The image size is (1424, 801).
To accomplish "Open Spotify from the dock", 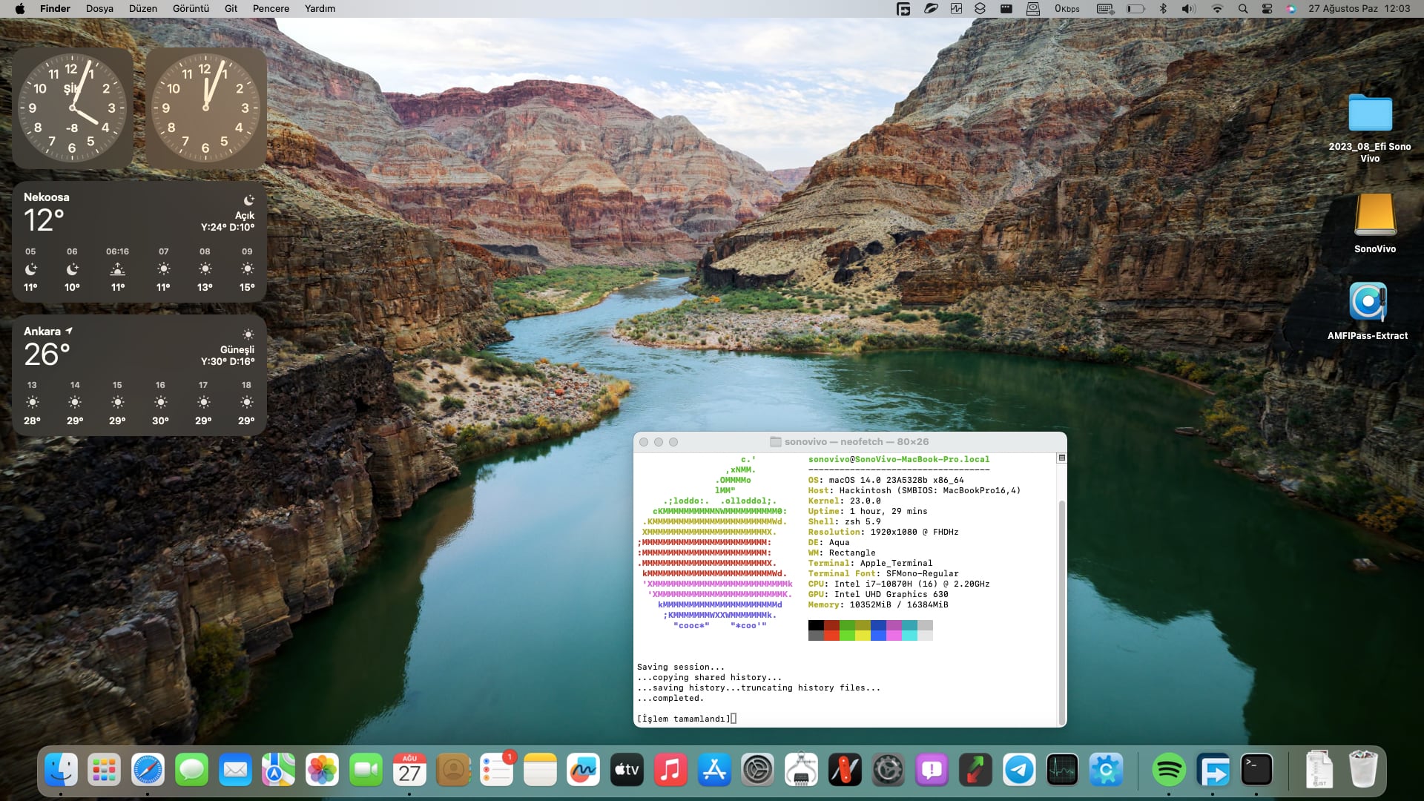I will click(1169, 771).
